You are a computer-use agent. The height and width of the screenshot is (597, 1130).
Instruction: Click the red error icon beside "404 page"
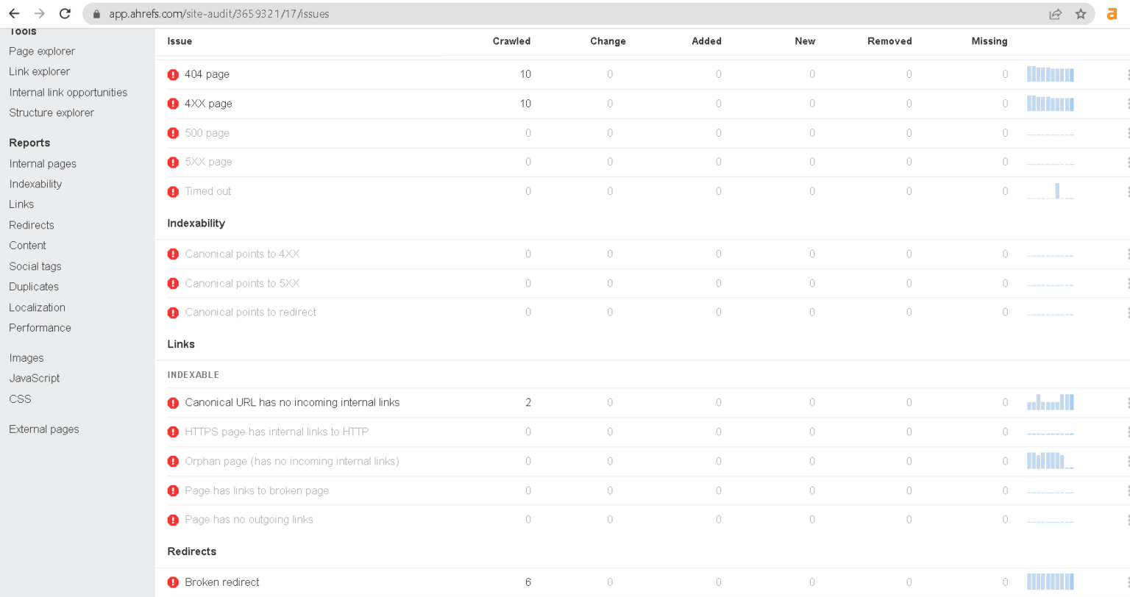tap(173, 74)
